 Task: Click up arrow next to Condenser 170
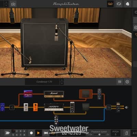point(62,80)
